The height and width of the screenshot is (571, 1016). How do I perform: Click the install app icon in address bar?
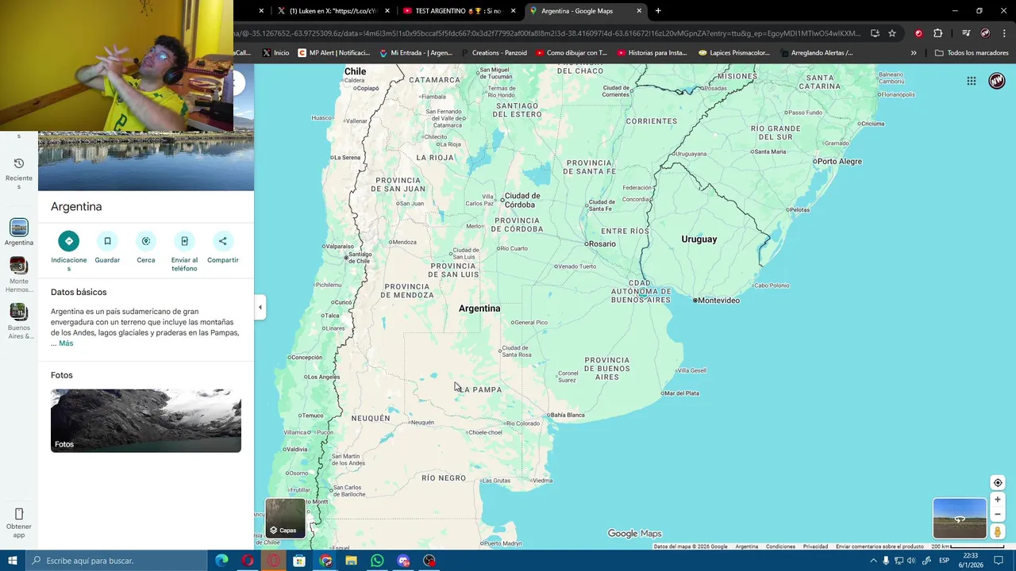click(x=875, y=33)
